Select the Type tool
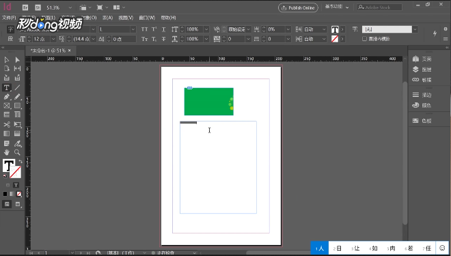The height and width of the screenshot is (256, 451). coord(7,87)
